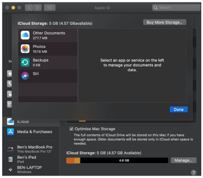Image resolution: width=203 pixels, height=178 pixels.
Task: Select Ben's iPad device icon
Action: 10,159
